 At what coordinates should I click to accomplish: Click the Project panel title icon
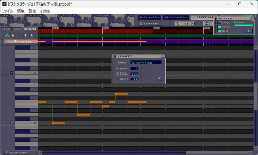point(114,56)
